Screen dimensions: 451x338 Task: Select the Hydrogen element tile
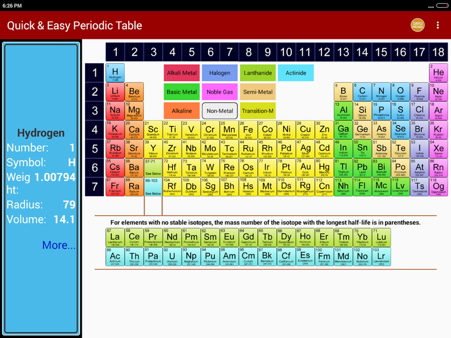pos(115,73)
